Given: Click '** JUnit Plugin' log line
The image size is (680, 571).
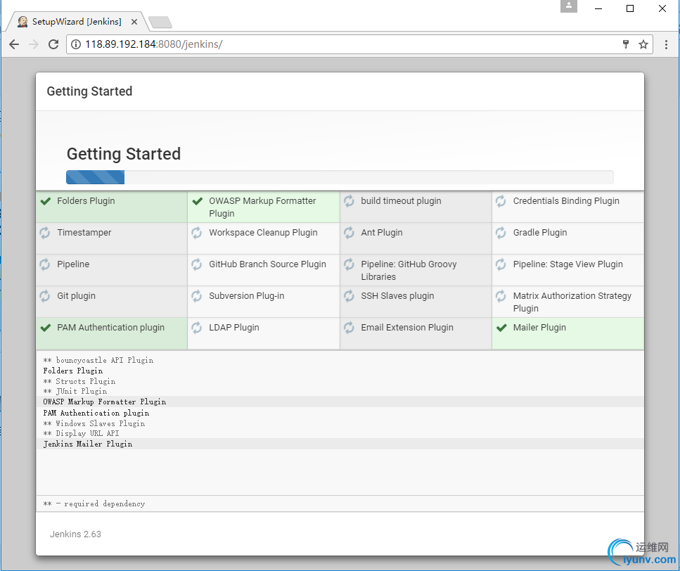Looking at the screenshot, I should (75, 391).
